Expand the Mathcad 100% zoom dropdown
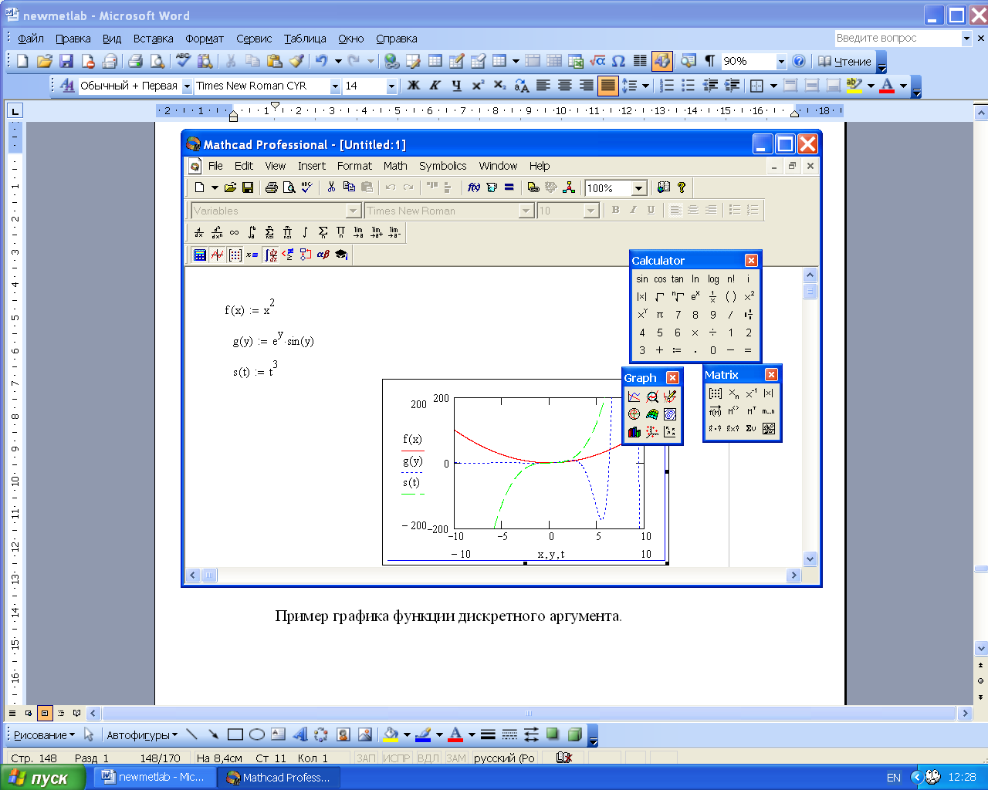988x790 pixels. tap(638, 188)
